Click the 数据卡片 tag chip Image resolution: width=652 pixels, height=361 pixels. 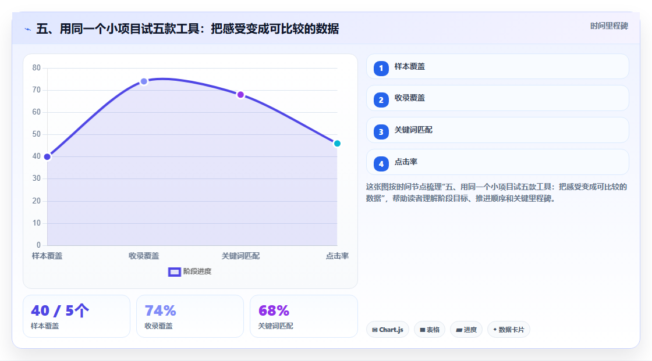509,330
